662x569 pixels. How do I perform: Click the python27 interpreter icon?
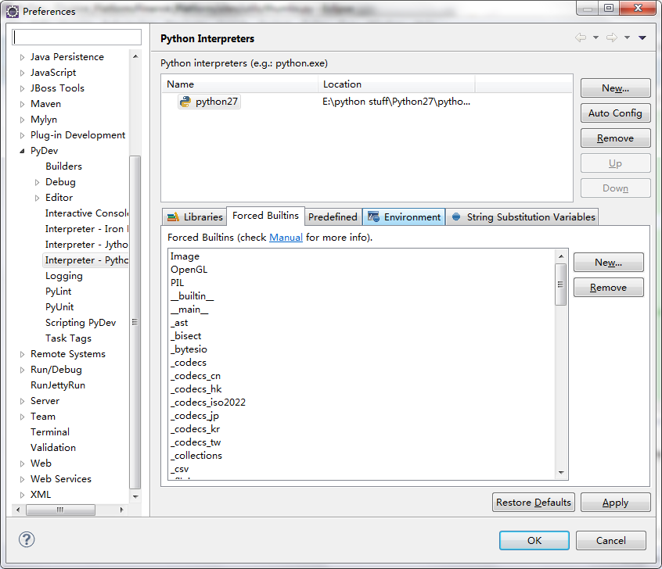click(x=185, y=102)
